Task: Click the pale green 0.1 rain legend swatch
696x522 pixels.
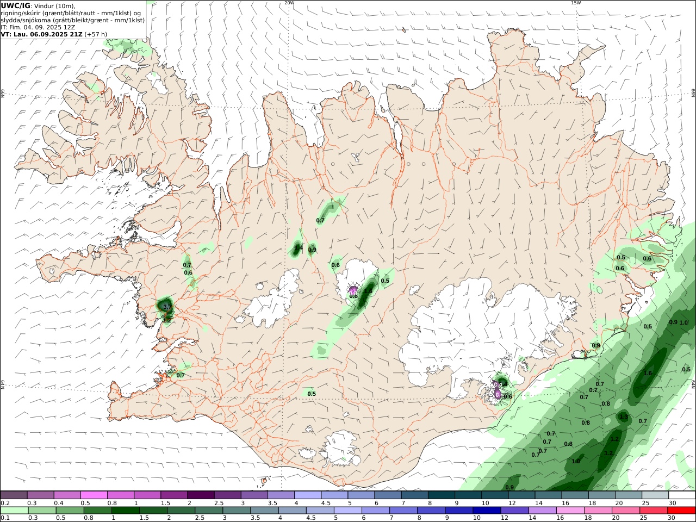Action: point(14,511)
